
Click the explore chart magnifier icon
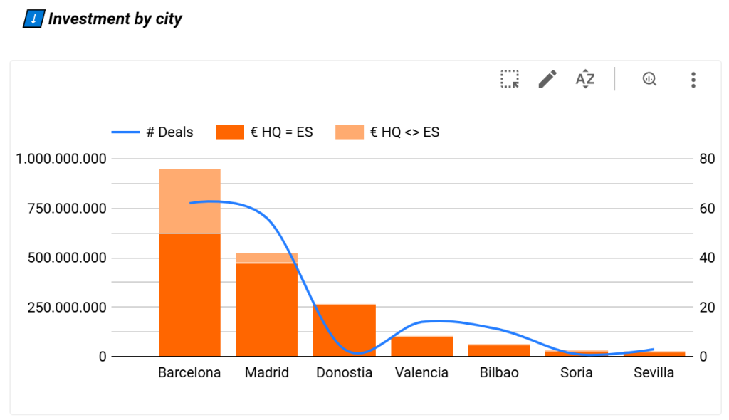tap(649, 79)
